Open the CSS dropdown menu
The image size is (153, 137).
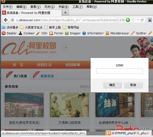42,33
